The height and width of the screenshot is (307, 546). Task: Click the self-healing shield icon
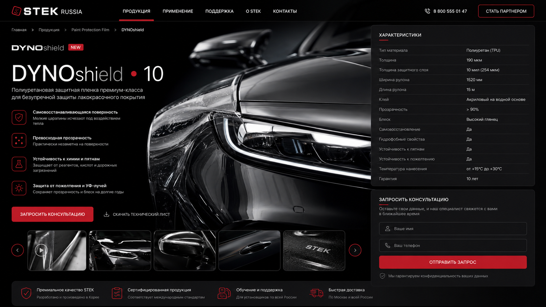click(x=19, y=117)
